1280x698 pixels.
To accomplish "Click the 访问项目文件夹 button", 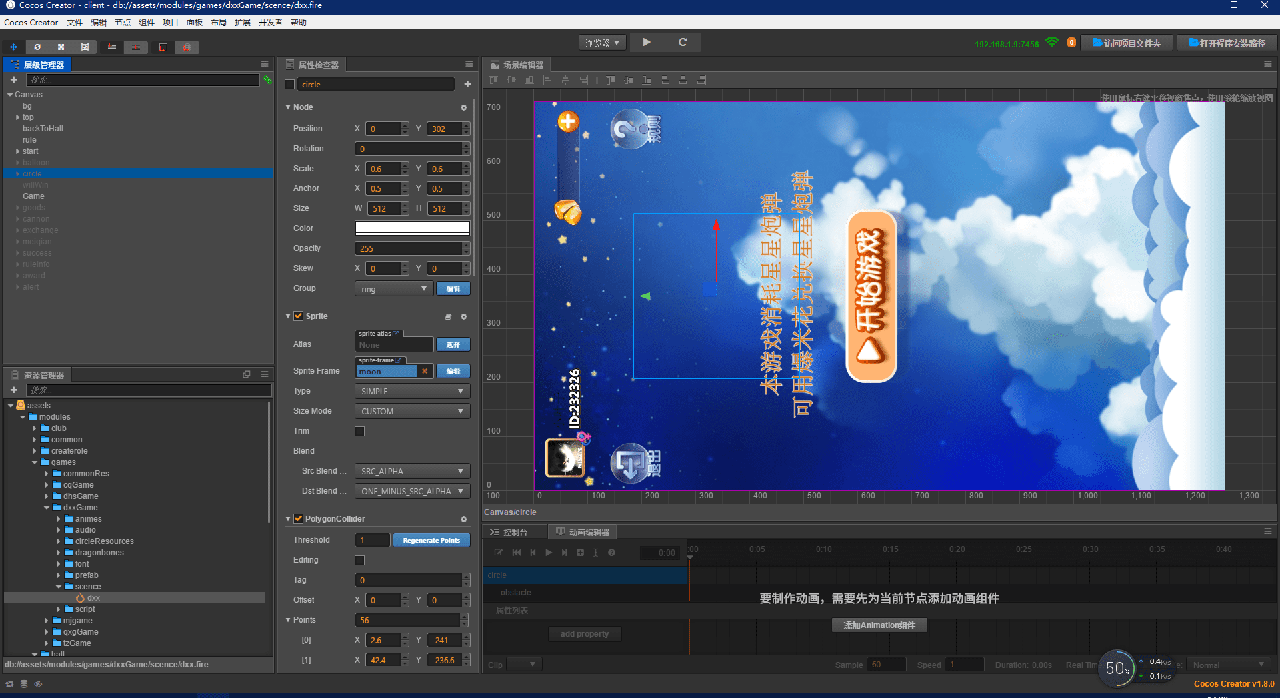I will click(1126, 43).
